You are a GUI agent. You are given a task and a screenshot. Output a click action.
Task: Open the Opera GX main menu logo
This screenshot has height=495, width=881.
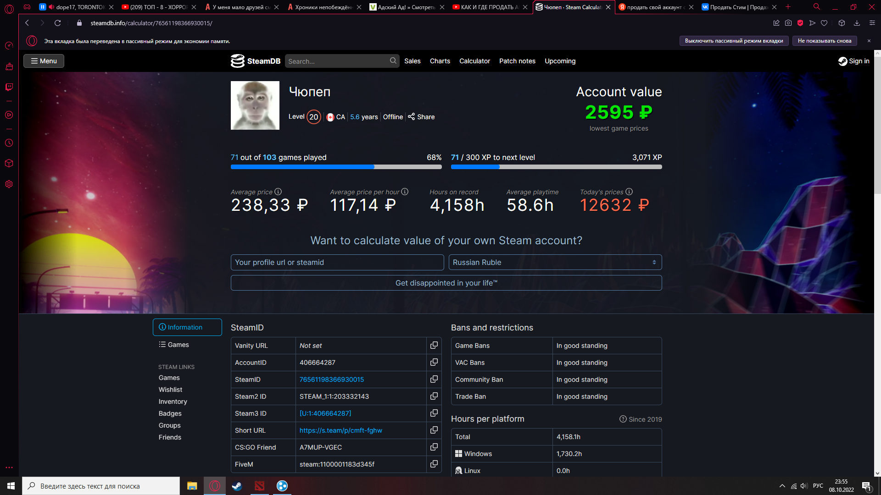[x=9, y=8]
